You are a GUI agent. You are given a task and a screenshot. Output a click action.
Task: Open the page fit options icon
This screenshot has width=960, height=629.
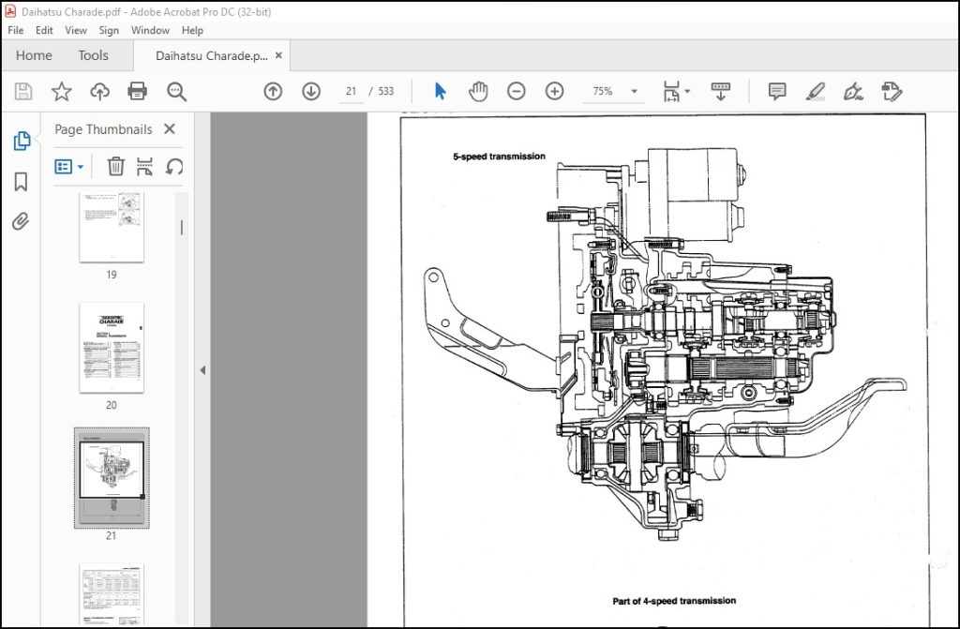click(671, 91)
